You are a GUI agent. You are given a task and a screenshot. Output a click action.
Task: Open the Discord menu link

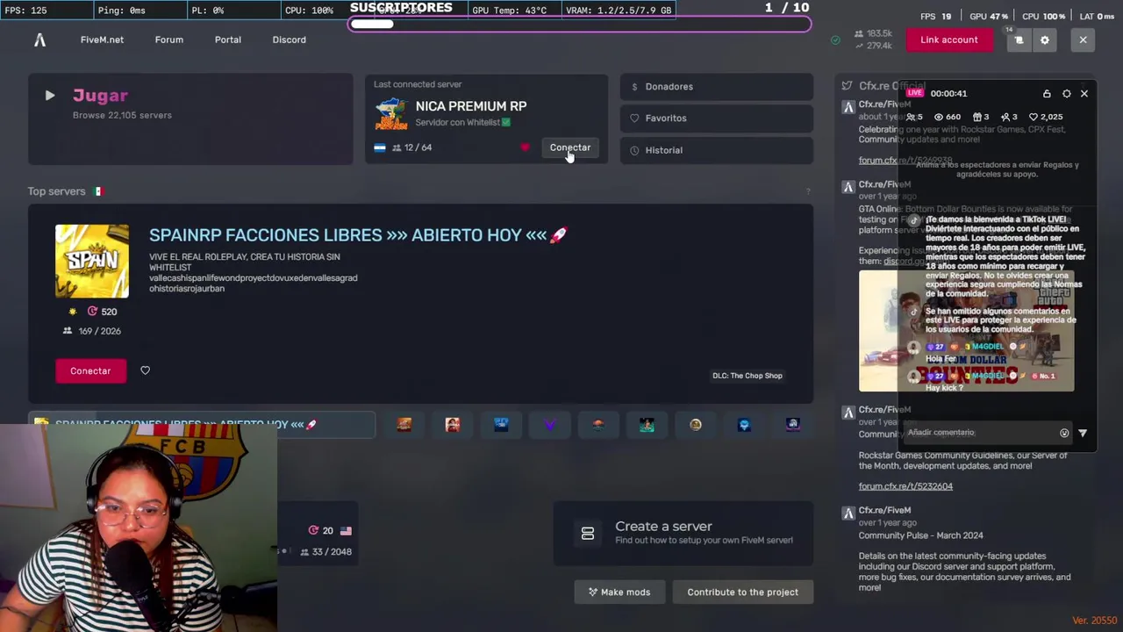click(x=290, y=39)
